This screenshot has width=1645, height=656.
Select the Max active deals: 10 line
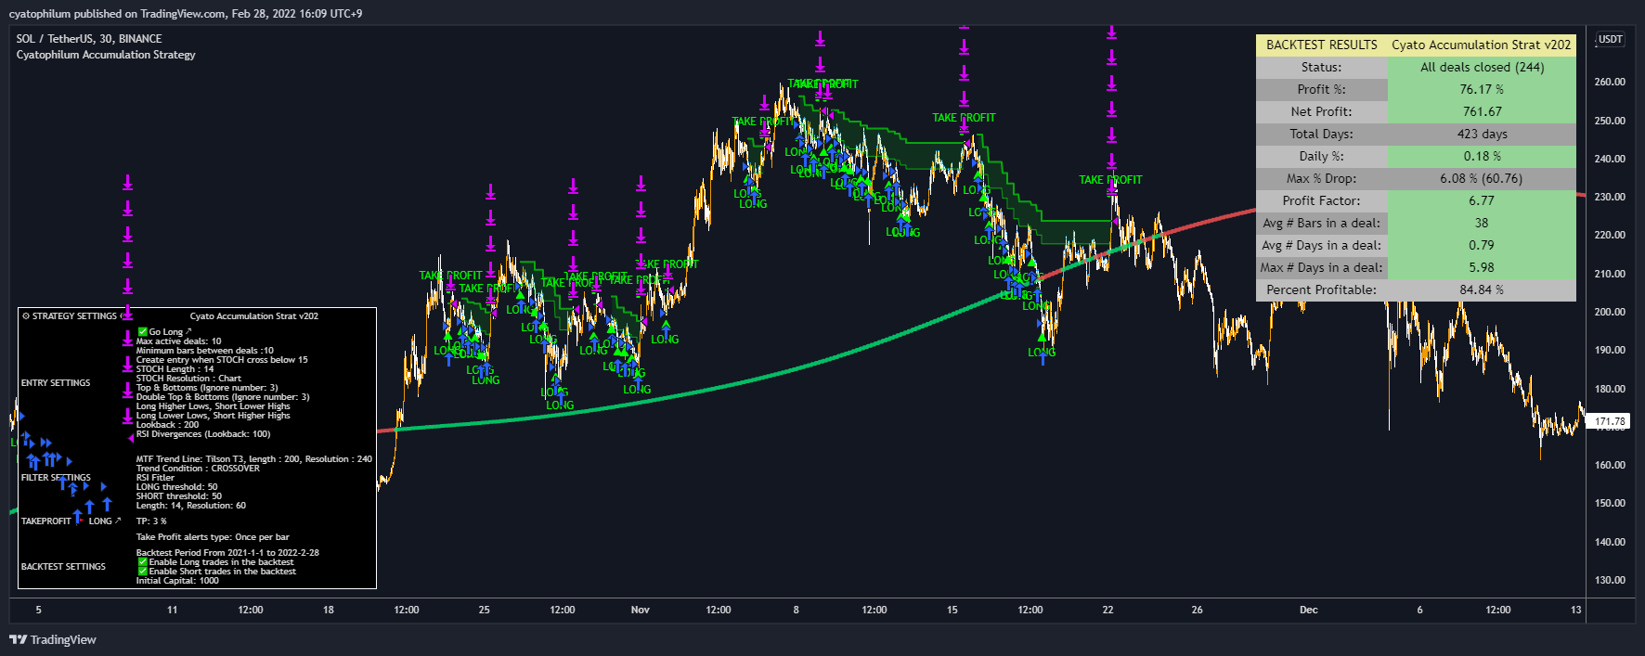[178, 341]
